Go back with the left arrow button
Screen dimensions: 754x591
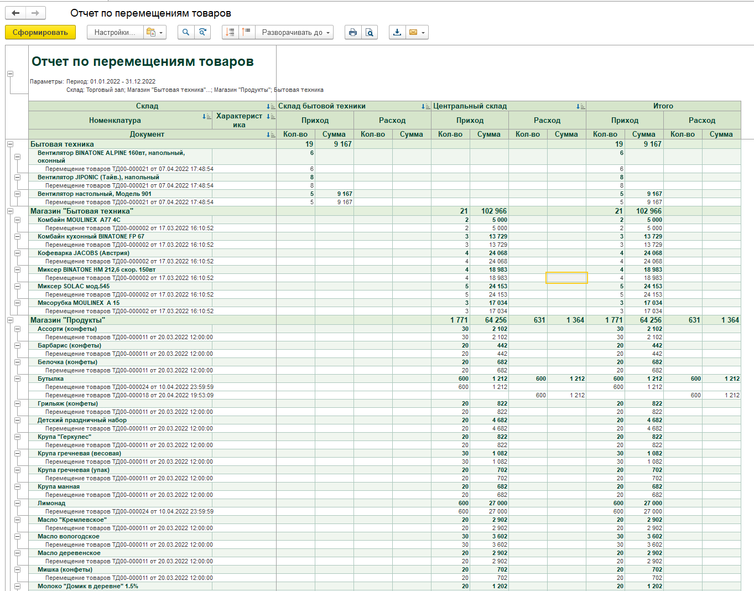pyautogui.click(x=15, y=13)
